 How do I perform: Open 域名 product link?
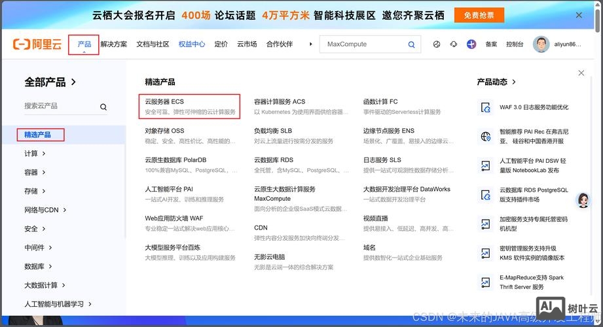369,247
